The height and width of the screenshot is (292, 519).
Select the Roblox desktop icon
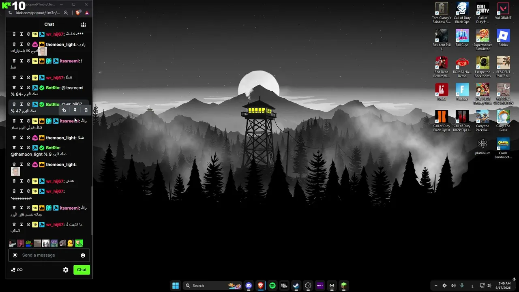503,38
